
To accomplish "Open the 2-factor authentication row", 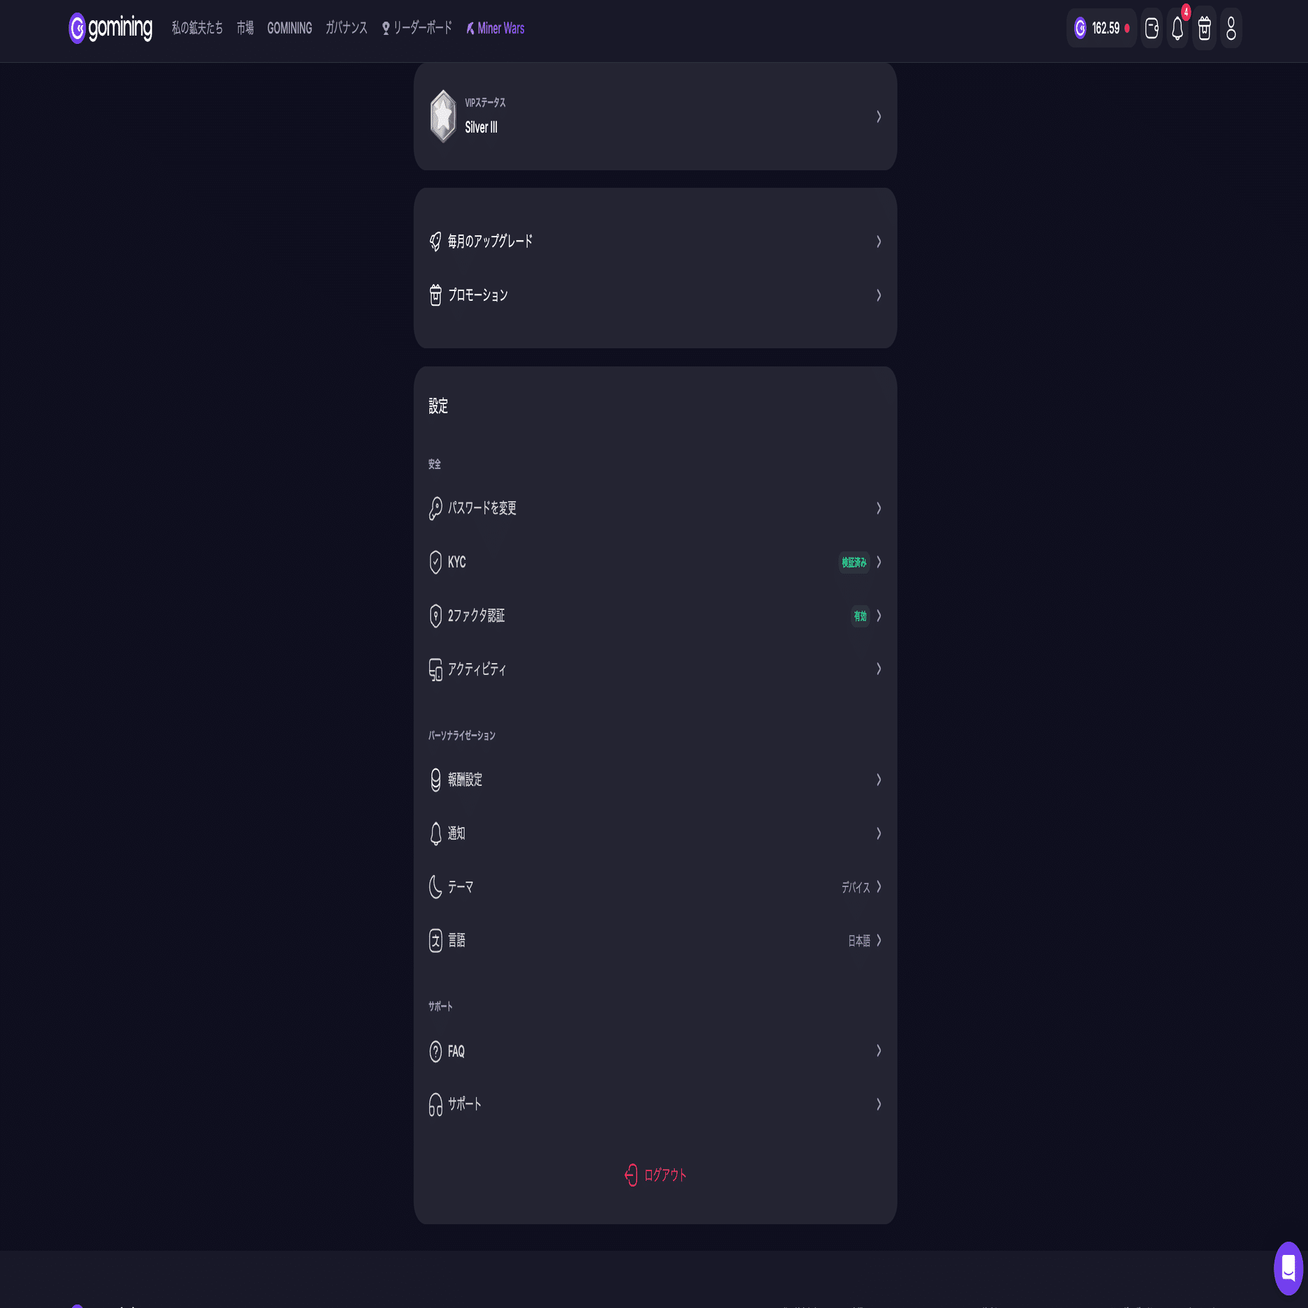I will [x=655, y=616].
